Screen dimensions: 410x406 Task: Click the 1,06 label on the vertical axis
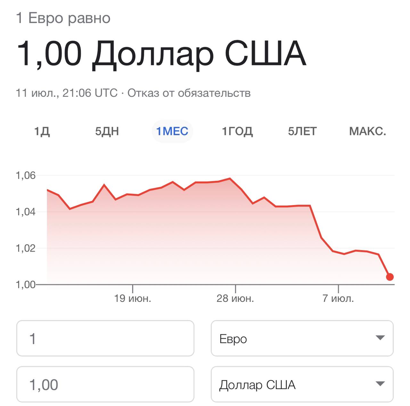click(26, 175)
